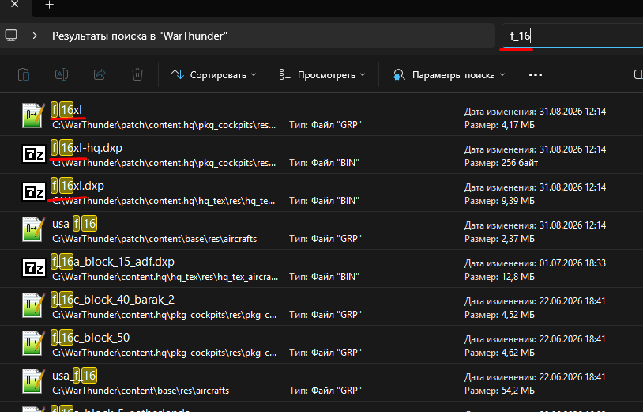Click the 7z icon of f_16a_block_15_adf.dxp

coord(34,267)
